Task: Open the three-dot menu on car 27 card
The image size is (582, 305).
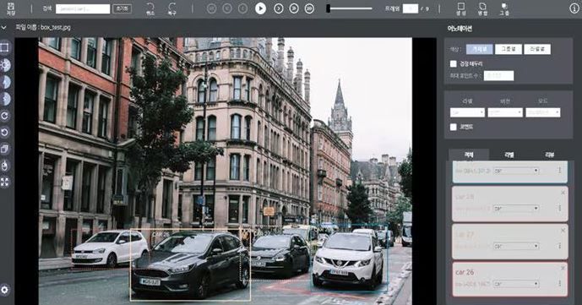Action: tap(560, 246)
